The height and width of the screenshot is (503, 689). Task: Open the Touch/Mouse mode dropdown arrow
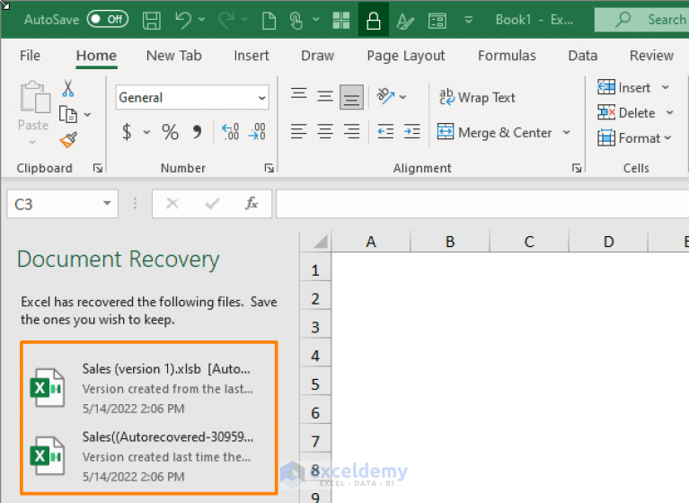tap(316, 20)
